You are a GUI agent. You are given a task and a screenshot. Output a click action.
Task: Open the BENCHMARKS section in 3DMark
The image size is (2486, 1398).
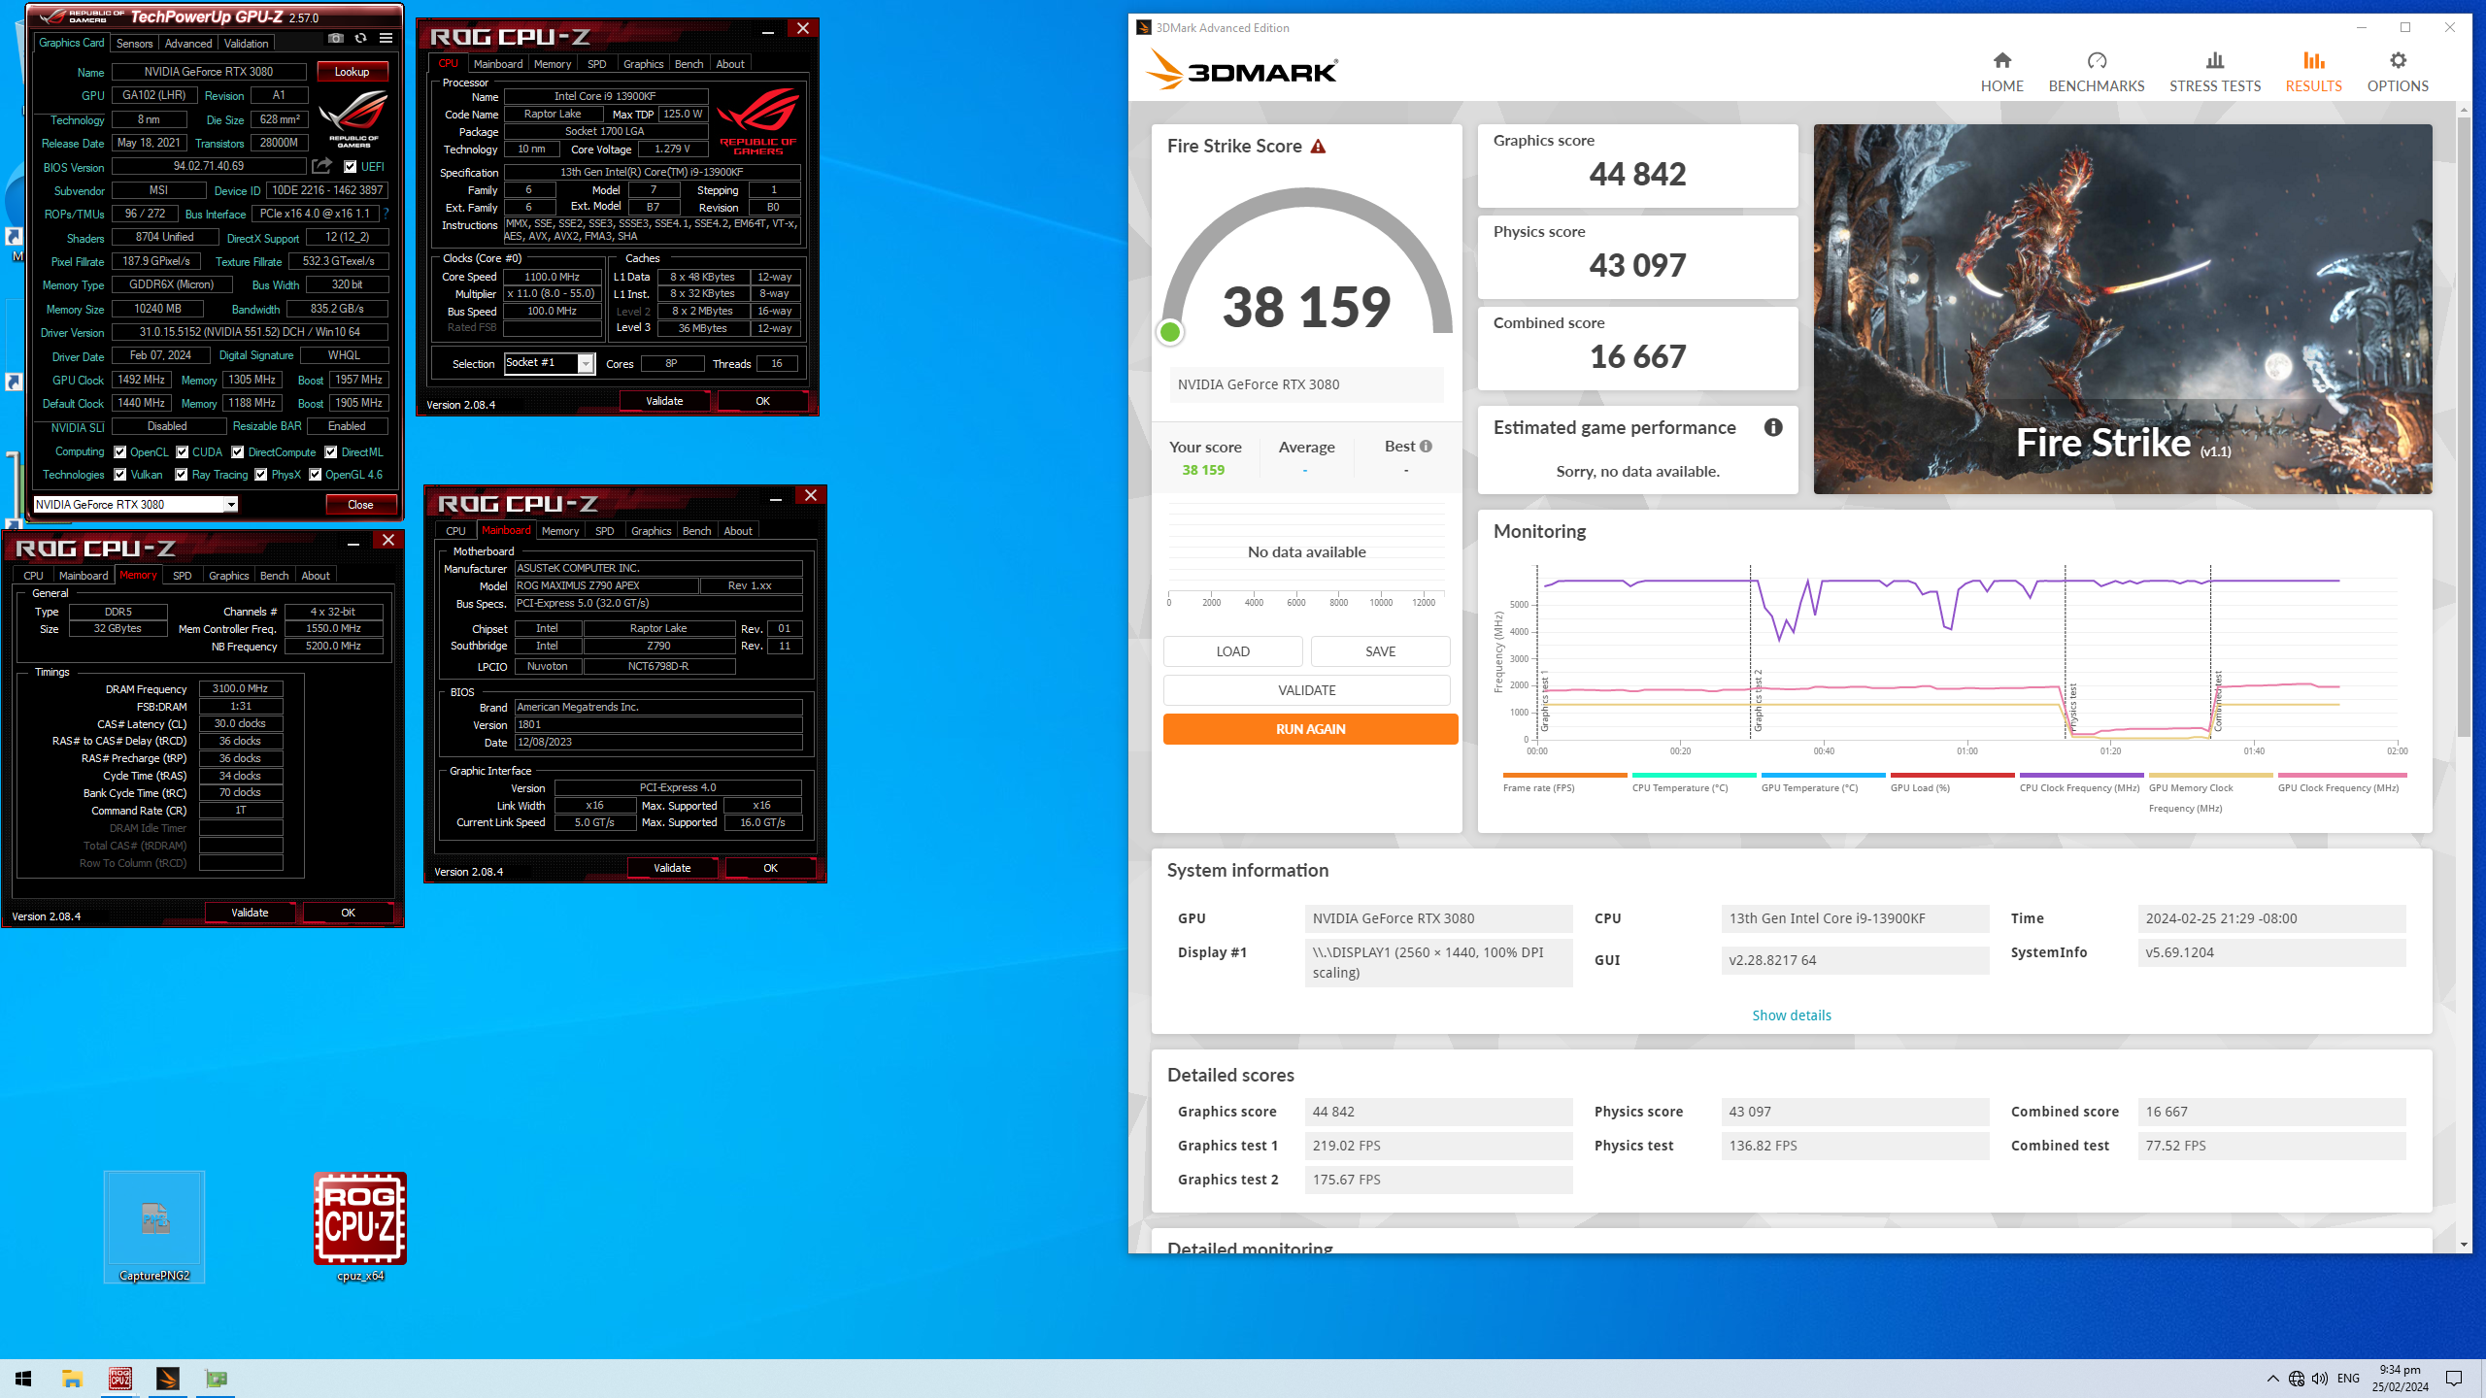click(2097, 73)
